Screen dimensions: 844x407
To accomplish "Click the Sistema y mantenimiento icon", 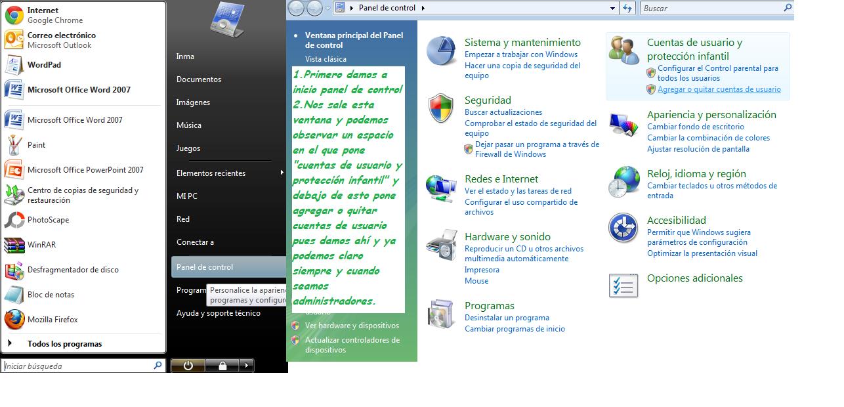I will click(x=442, y=51).
